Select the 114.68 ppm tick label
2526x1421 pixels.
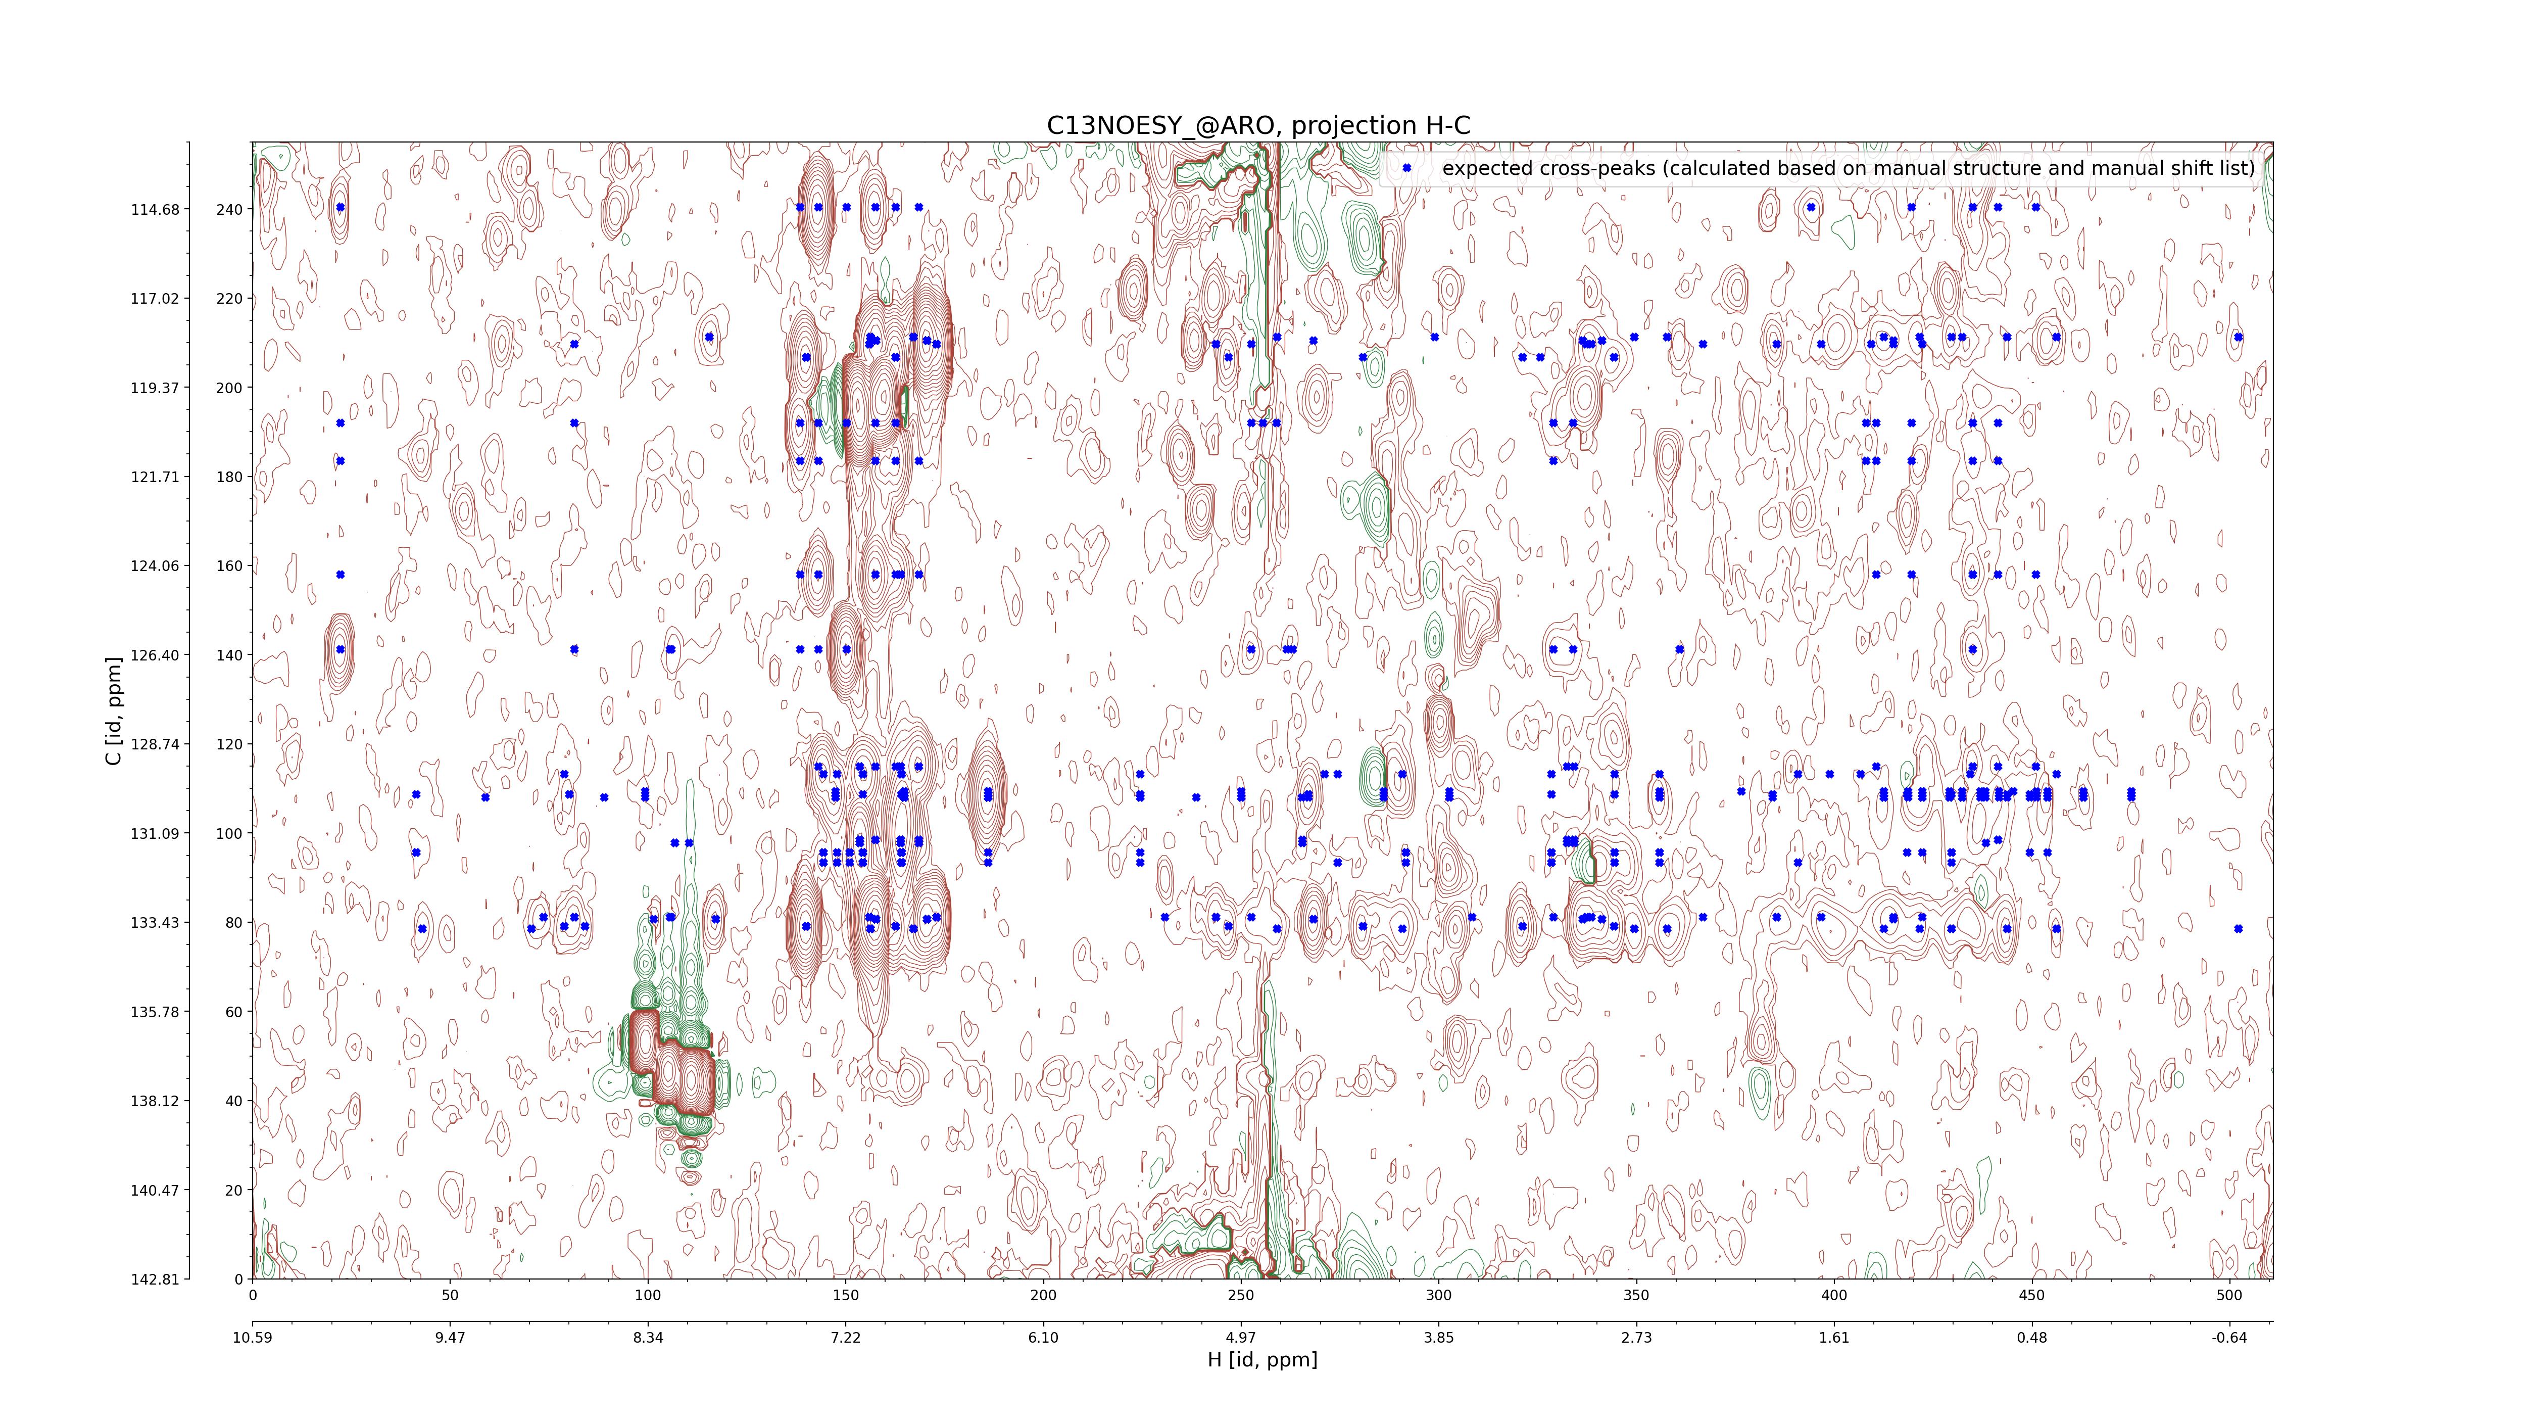pos(155,209)
